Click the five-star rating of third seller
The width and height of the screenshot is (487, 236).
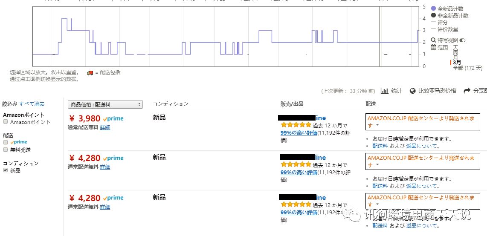tap(296, 204)
